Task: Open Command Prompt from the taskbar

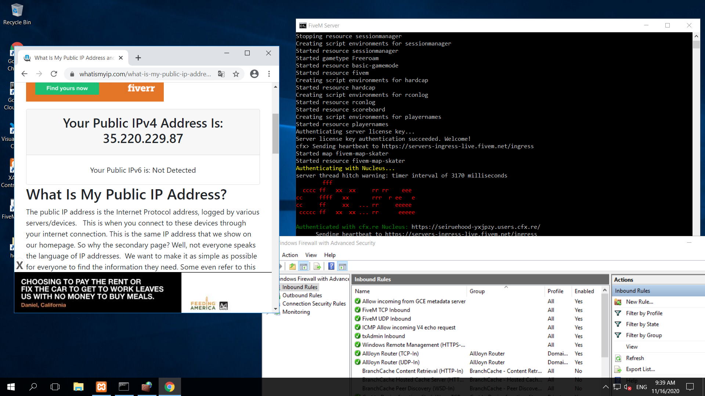Action: (124, 386)
